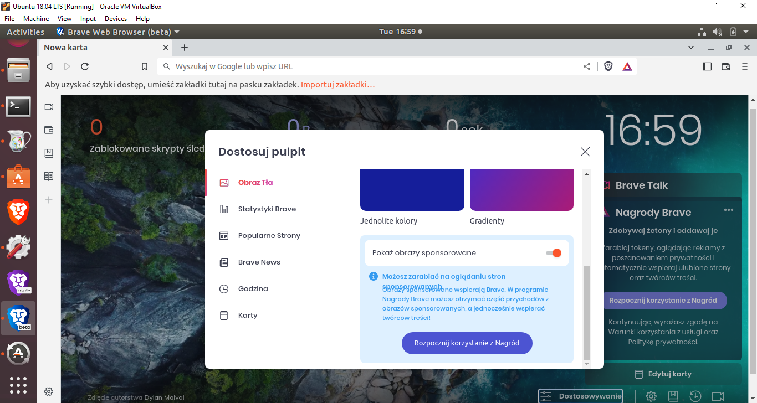757x403 pixels.
Task: Toggle the sidebar panel icon
Action: point(707,66)
